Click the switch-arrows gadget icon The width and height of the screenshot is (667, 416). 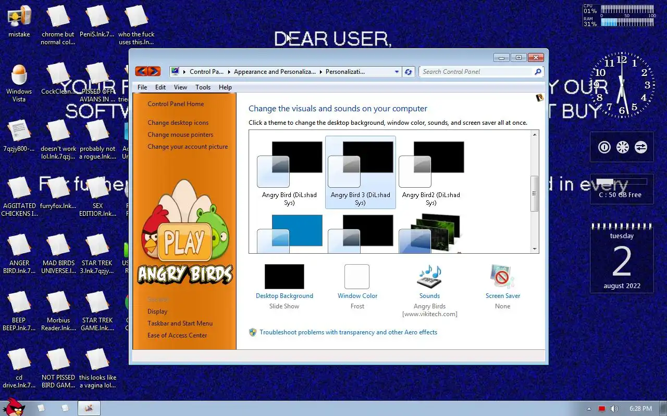pyautogui.click(x=640, y=147)
